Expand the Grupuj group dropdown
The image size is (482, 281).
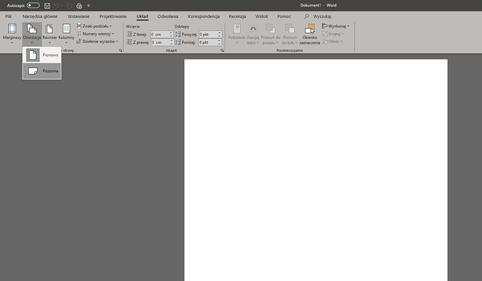click(x=333, y=34)
